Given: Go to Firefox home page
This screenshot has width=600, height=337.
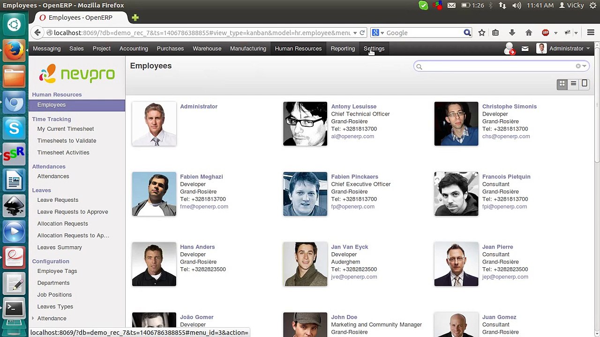Looking at the screenshot, I should pos(529,33).
